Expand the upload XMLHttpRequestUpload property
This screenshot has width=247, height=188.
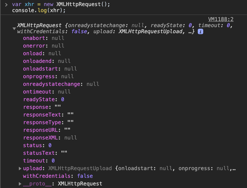(x=20, y=169)
